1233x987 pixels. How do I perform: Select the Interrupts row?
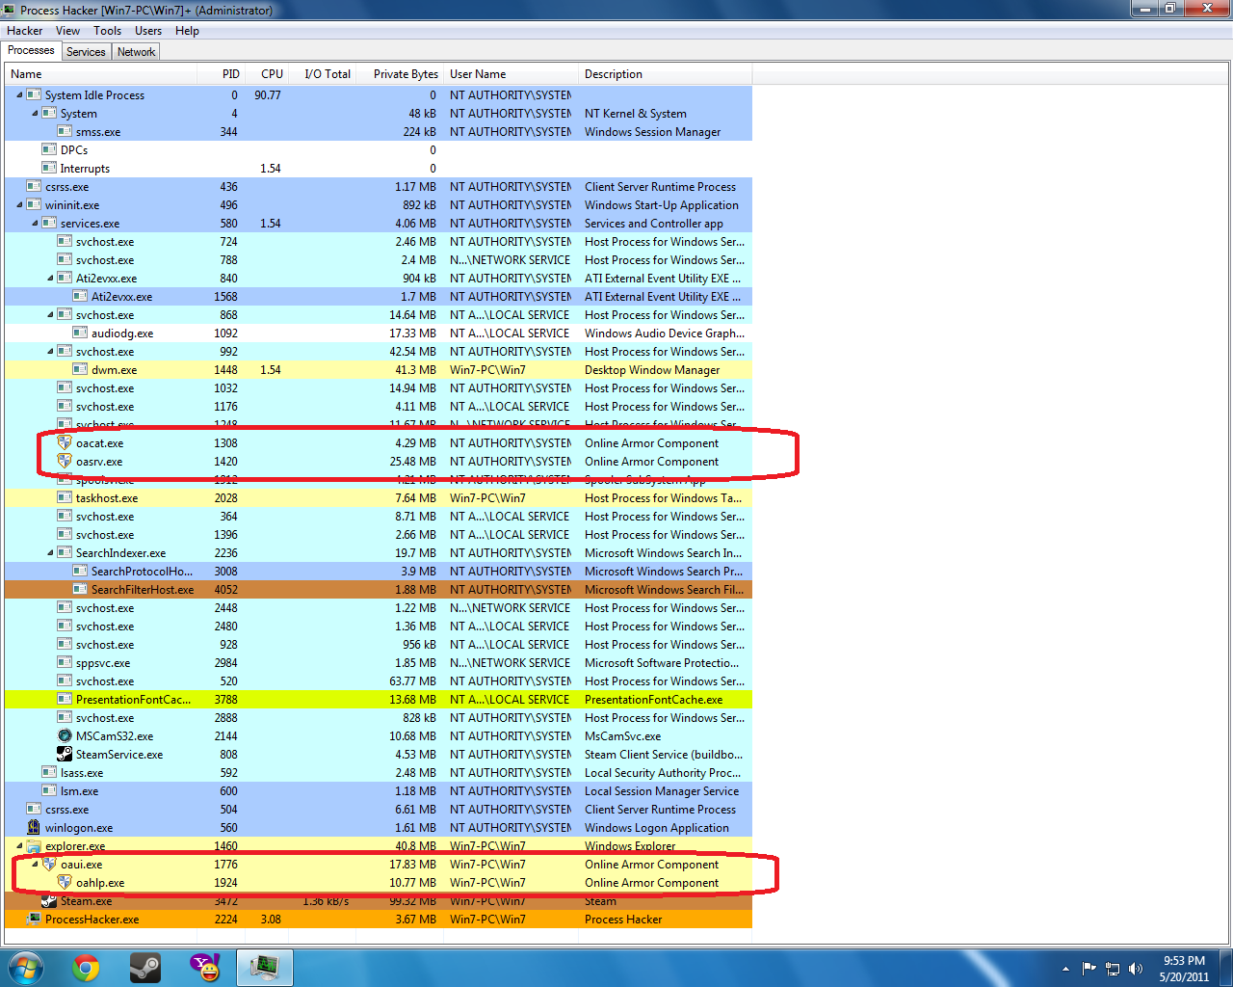(379, 169)
